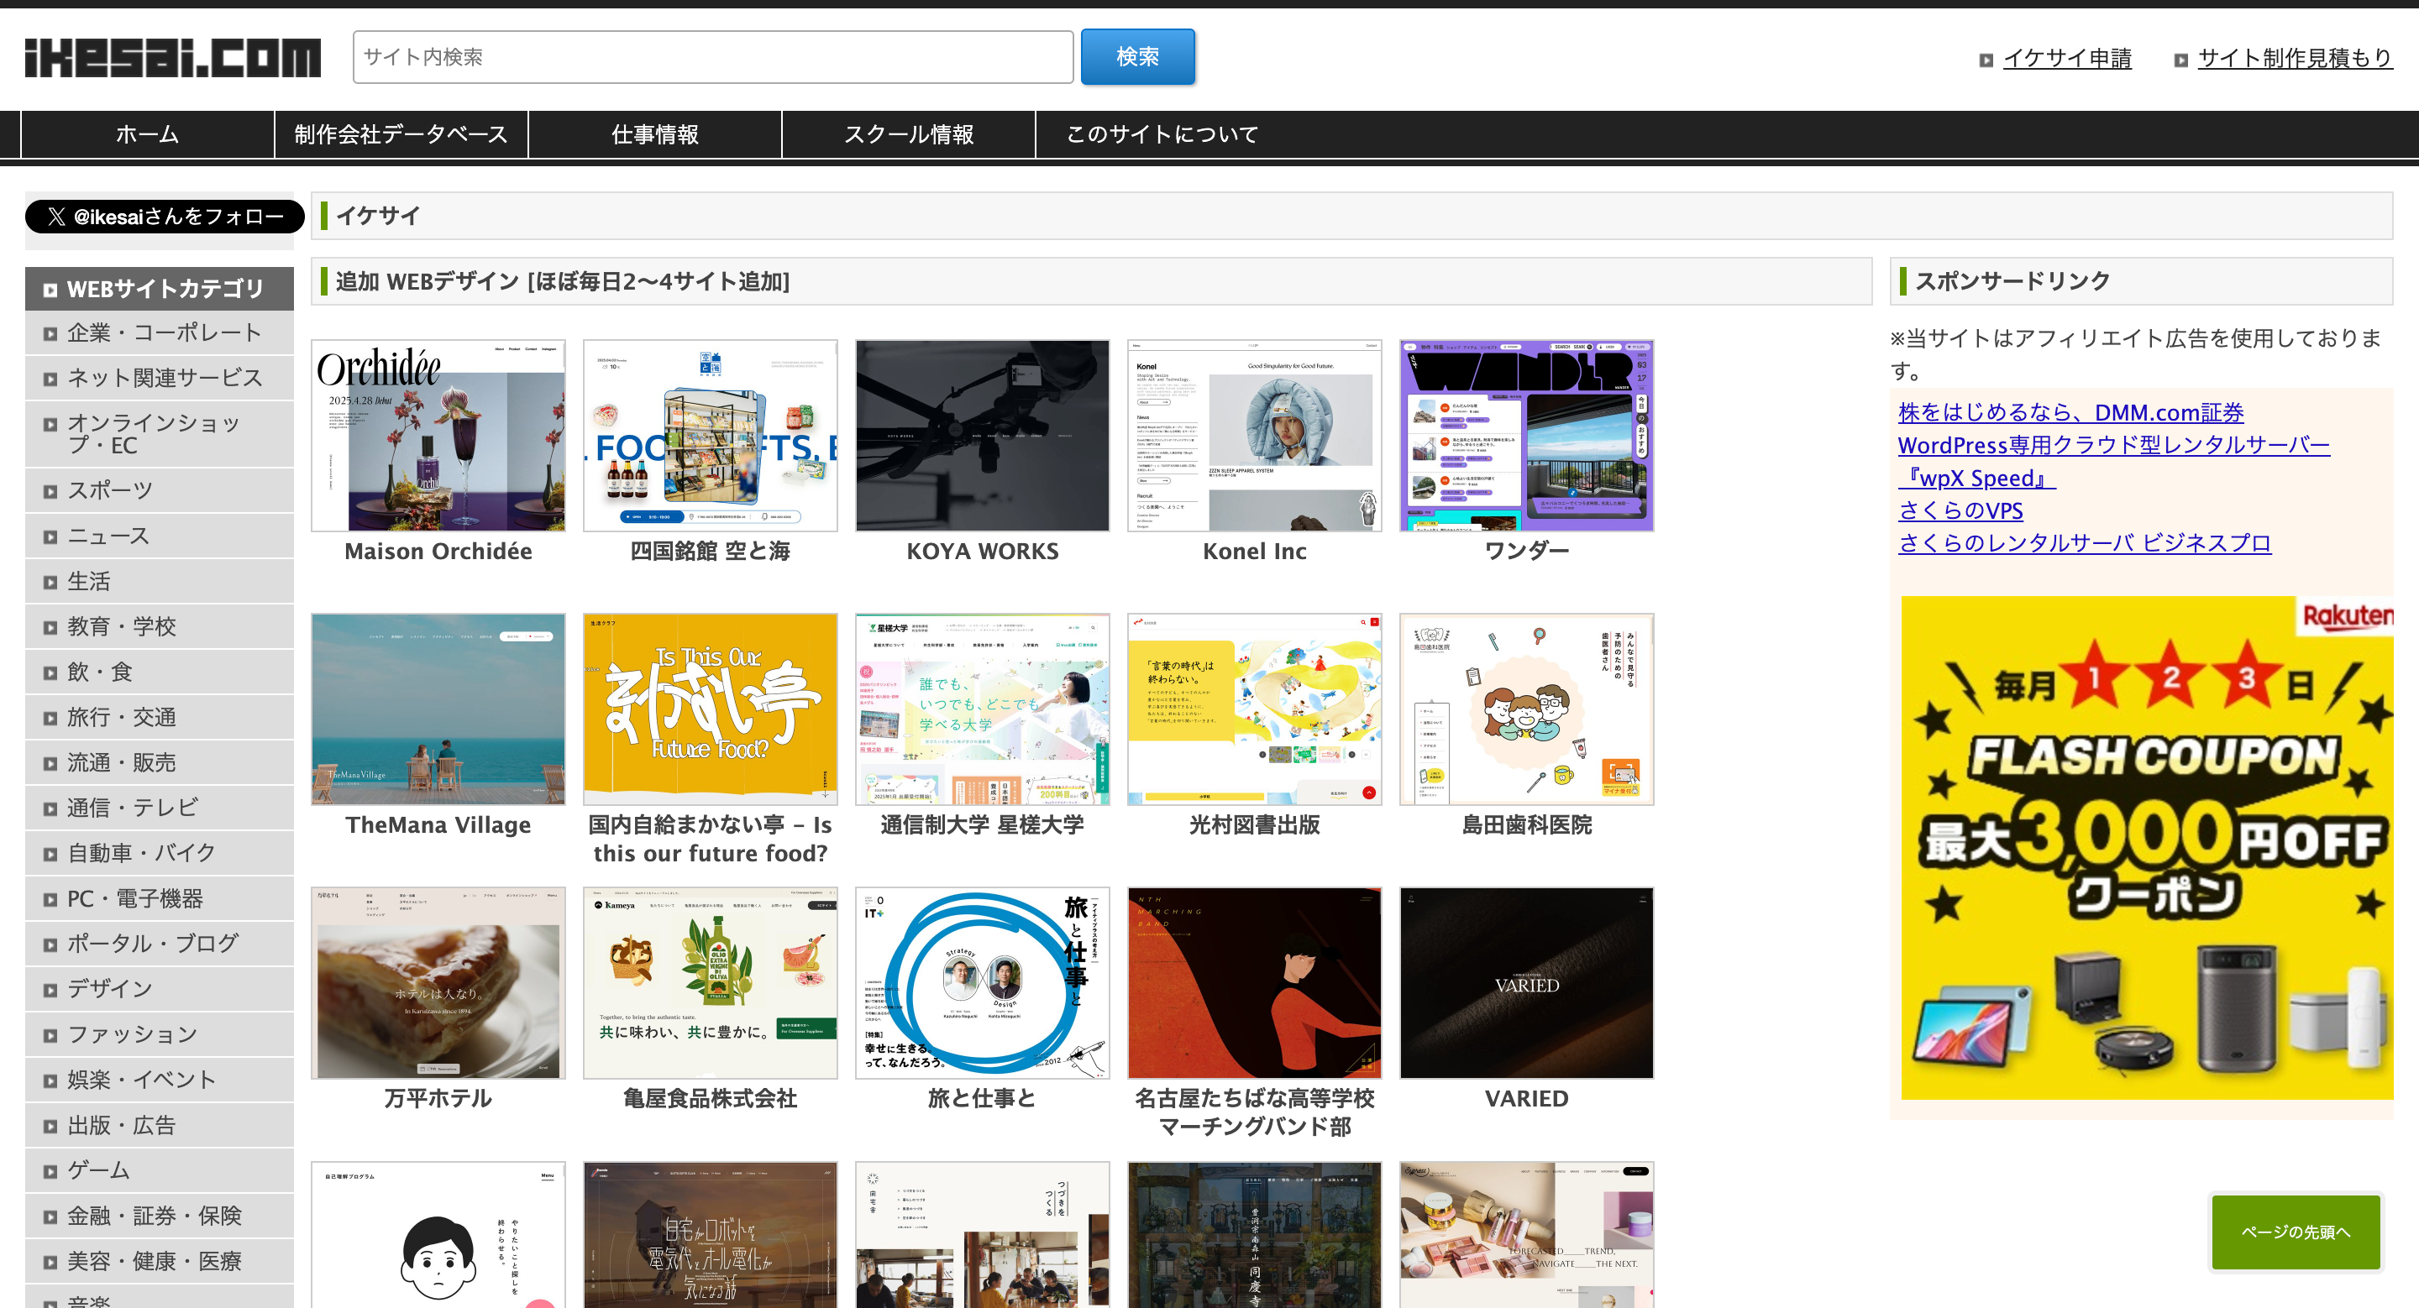The image size is (2419, 1308).
Task: Click the WEBサイトカテゴリ sidebar header
Action: pyautogui.click(x=160, y=289)
